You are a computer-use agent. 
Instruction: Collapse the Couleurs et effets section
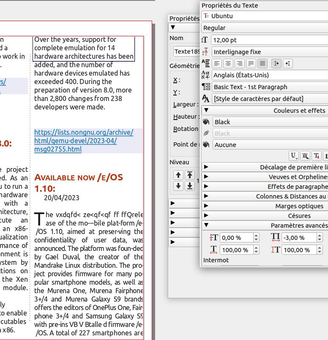tap(206, 111)
